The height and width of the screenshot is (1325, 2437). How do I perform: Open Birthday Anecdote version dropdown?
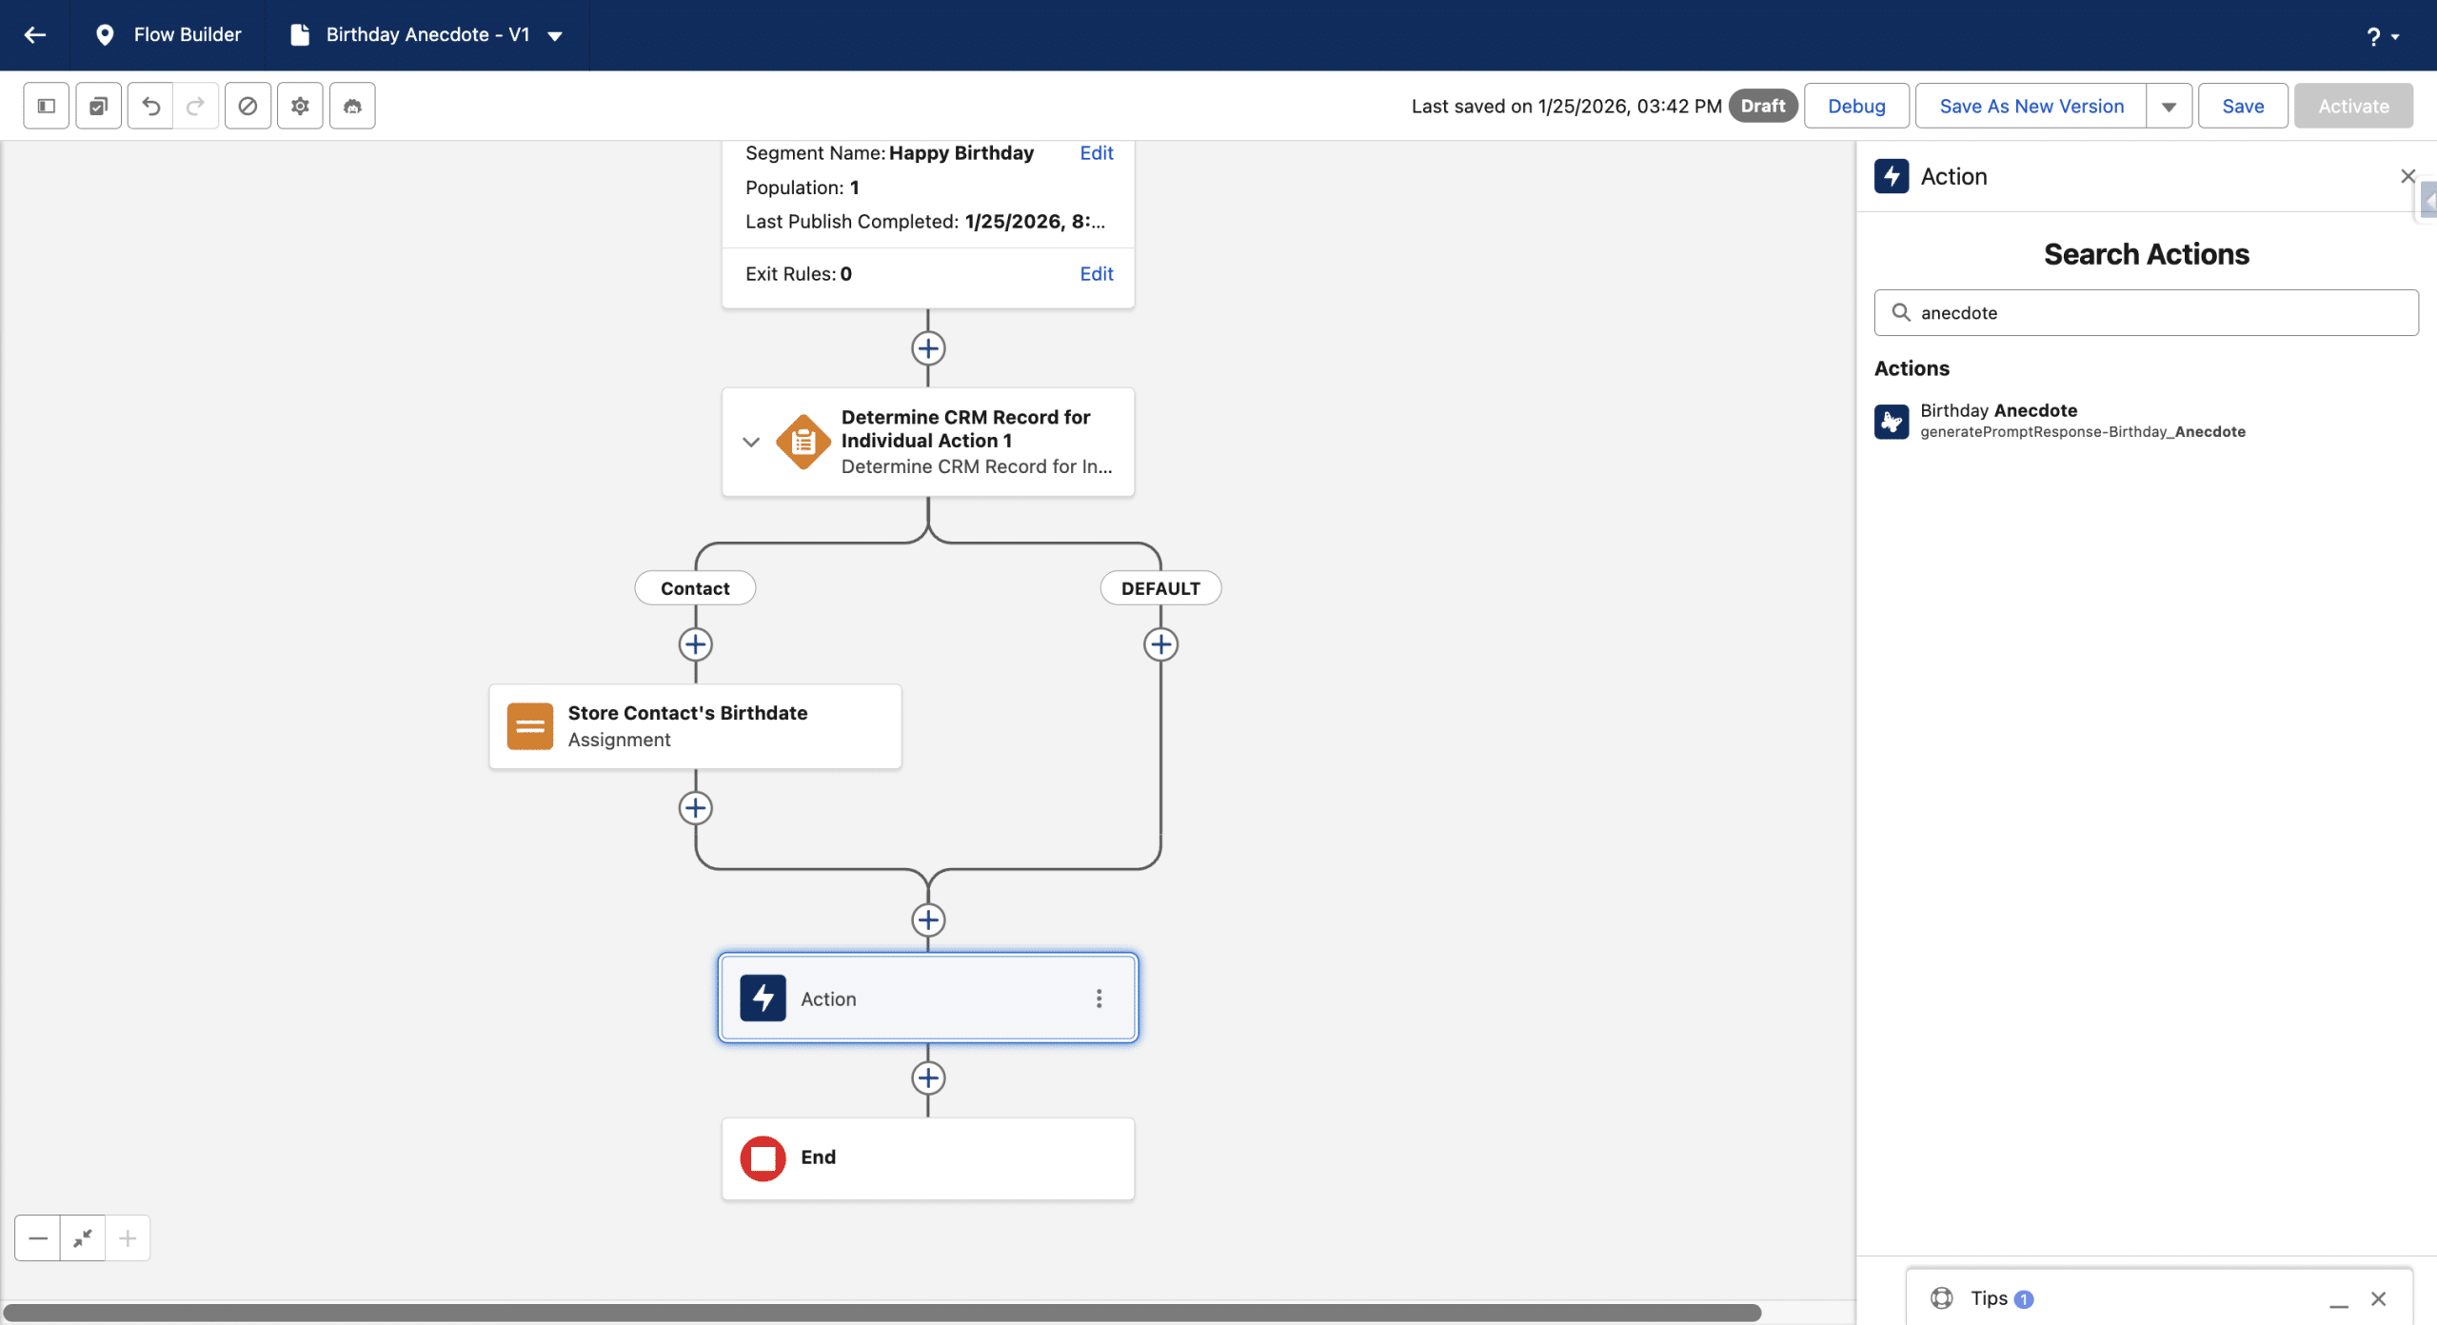555,36
